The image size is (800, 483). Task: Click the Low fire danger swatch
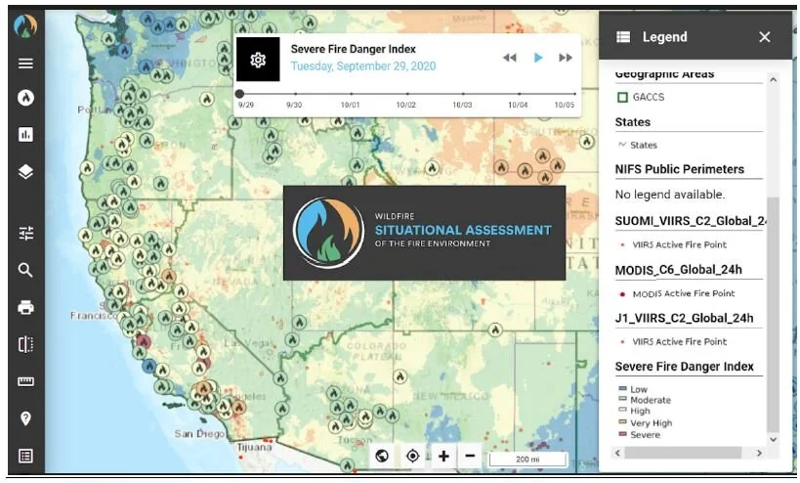[622, 388]
